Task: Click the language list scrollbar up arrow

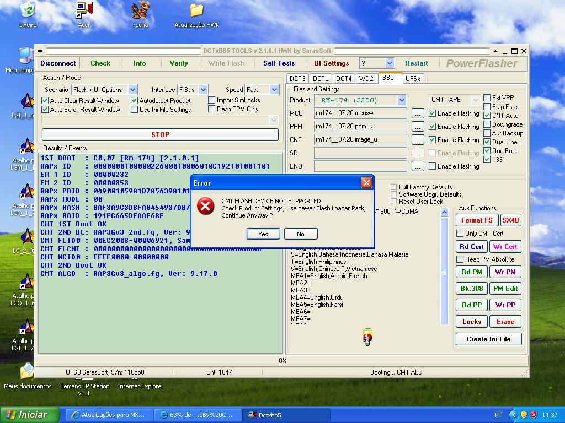Action: pyautogui.click(x=445, y=212)
